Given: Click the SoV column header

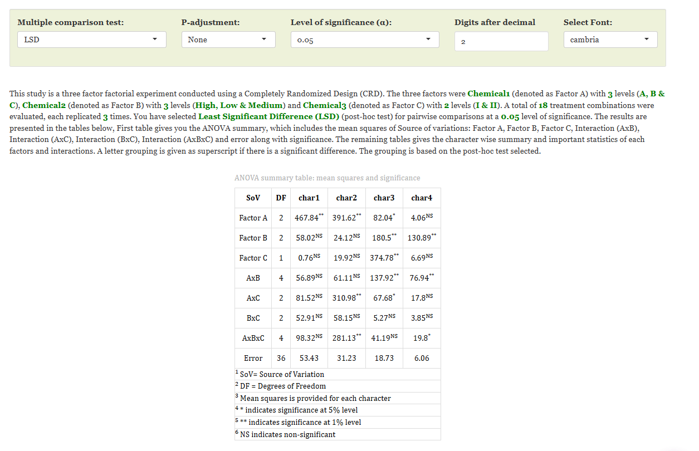Looking at the screenshot, I should 253,198.
